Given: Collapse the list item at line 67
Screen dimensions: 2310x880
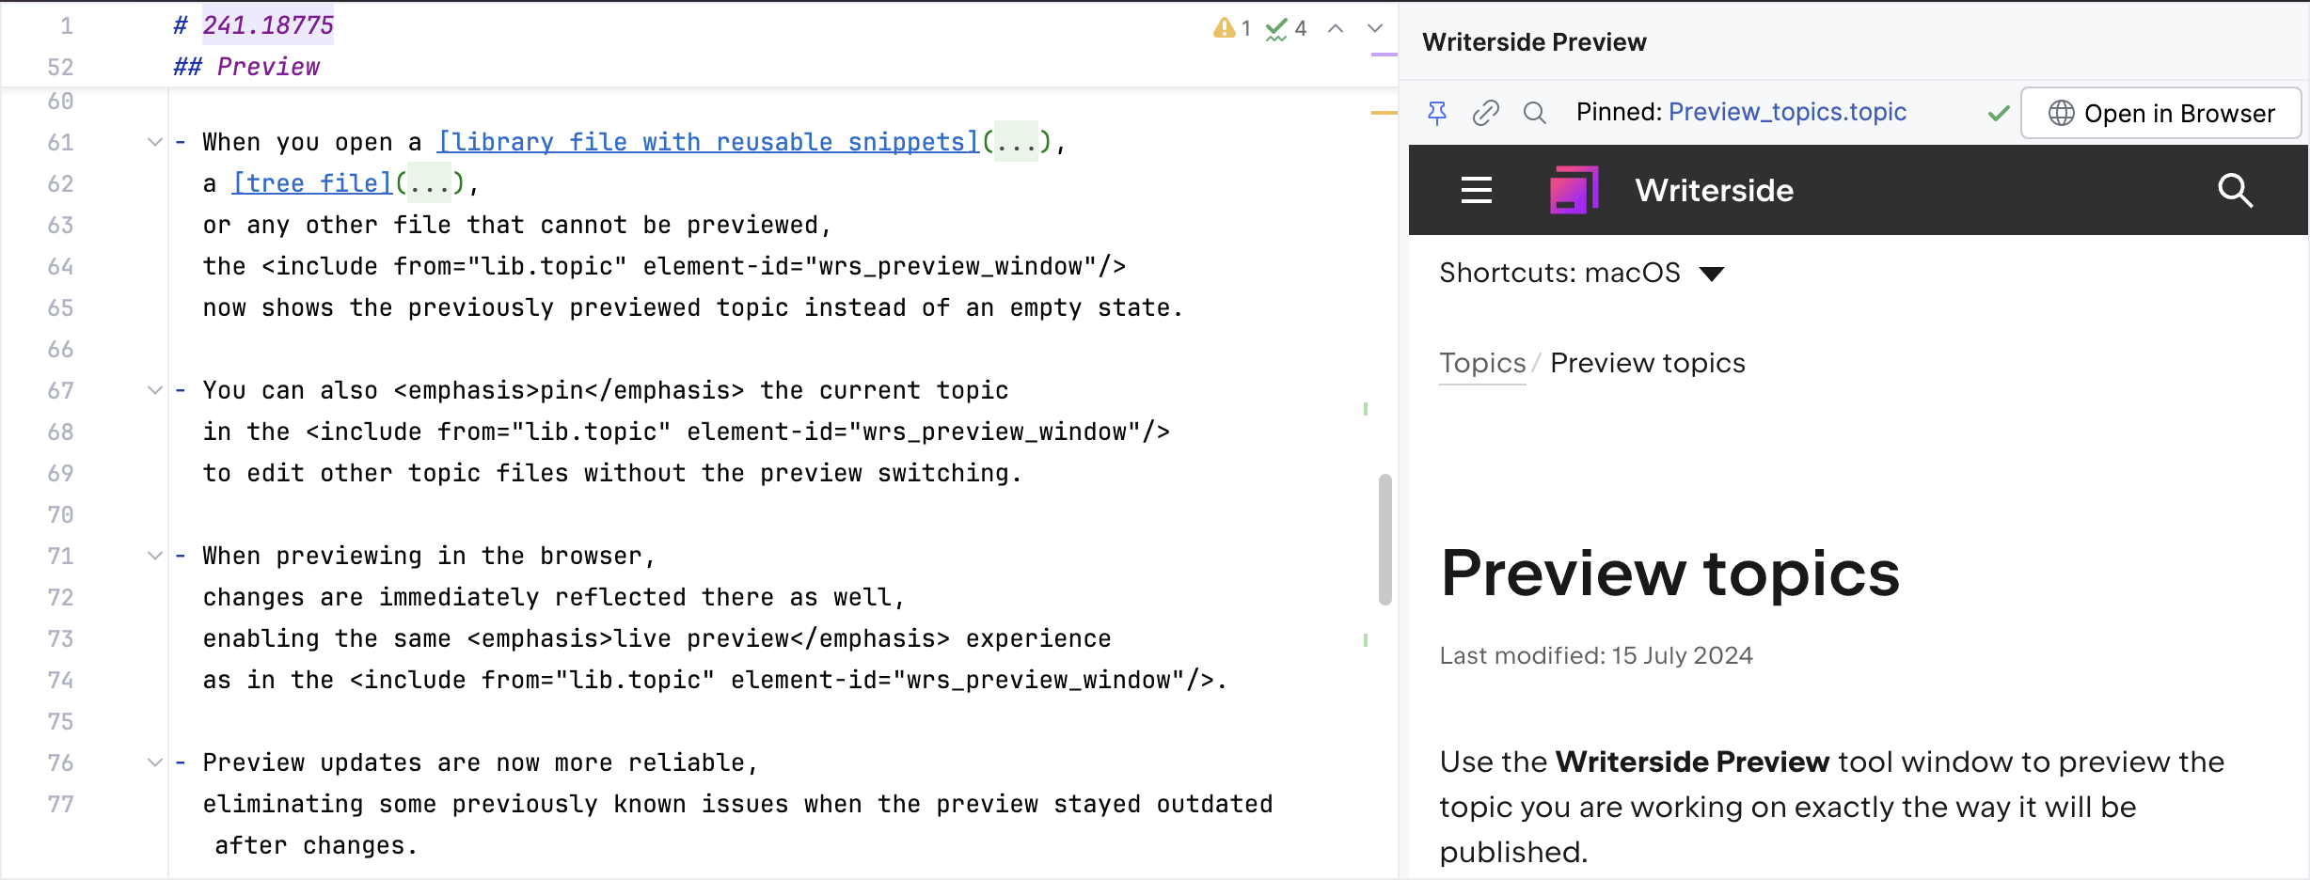Looking at the screenshot, I should point(155,390).
